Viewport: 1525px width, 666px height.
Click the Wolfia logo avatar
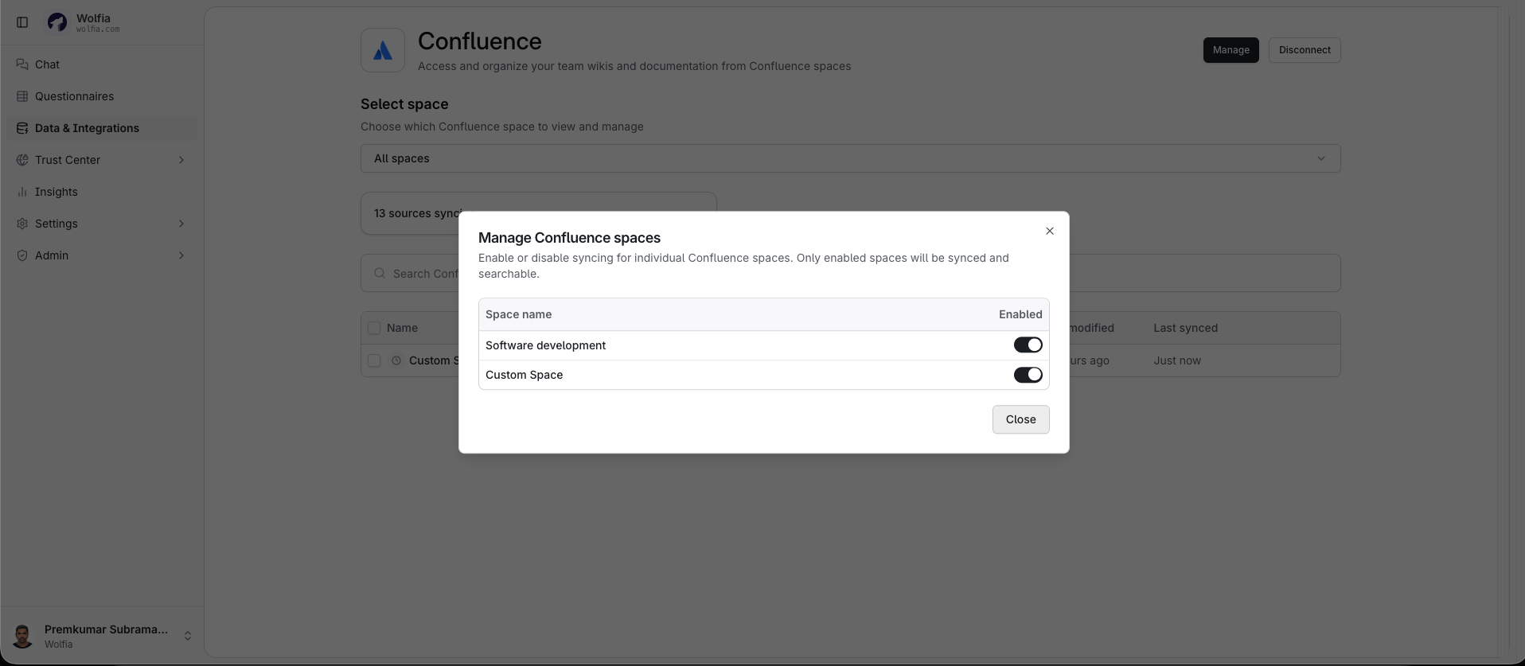click(x=57, y=22)
